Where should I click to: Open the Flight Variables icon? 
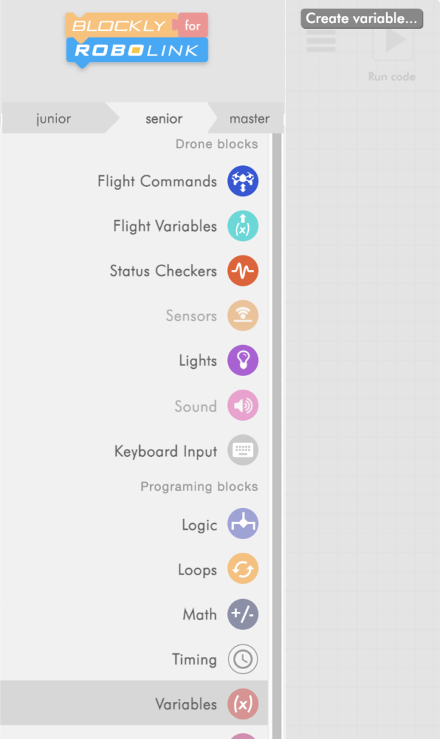(x=243, y=226)
